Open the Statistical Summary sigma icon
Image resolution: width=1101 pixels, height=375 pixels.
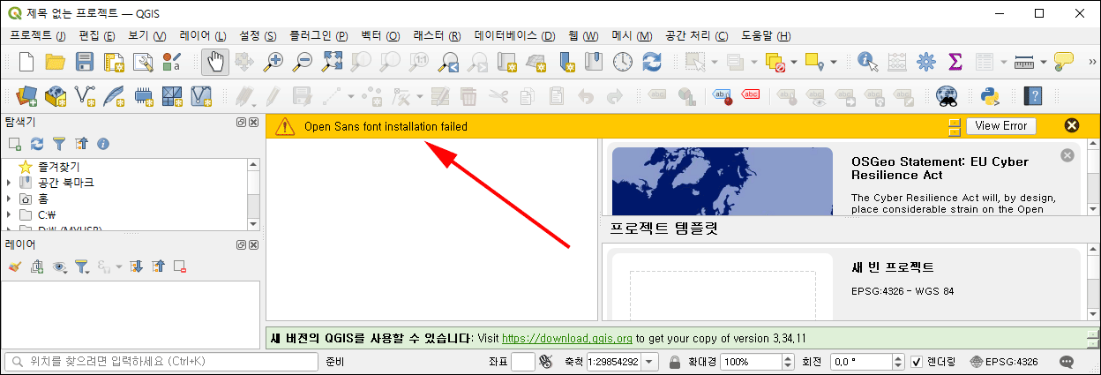955,62
